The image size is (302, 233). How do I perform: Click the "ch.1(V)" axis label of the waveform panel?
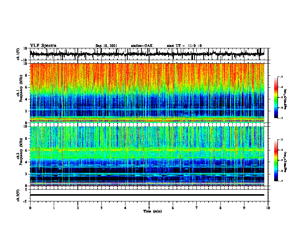tap(18, 54)
